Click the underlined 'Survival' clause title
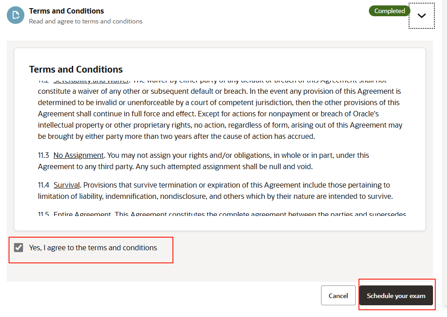Image resolution: width=447 pixels, height=317 pixels. click(67, 185)
